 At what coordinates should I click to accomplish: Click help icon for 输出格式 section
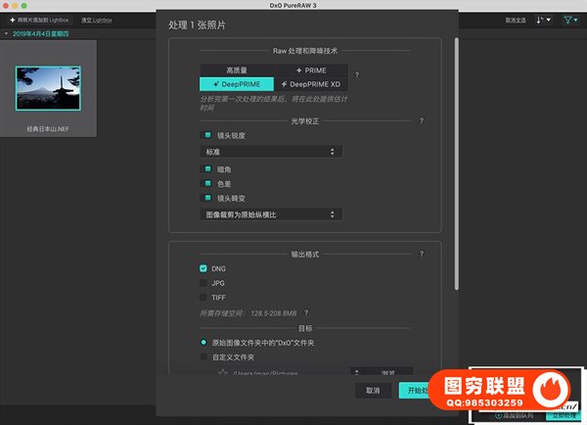422,254
